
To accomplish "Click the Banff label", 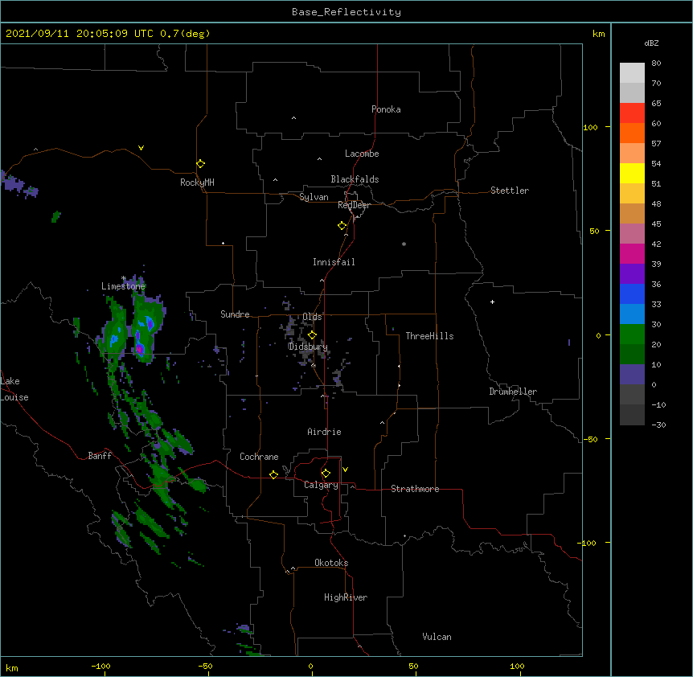I will pos(100,456).
